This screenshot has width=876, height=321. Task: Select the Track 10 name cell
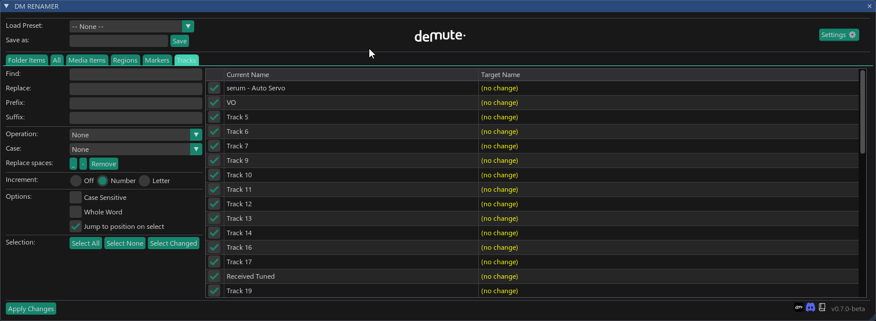[x=351, y=175]
